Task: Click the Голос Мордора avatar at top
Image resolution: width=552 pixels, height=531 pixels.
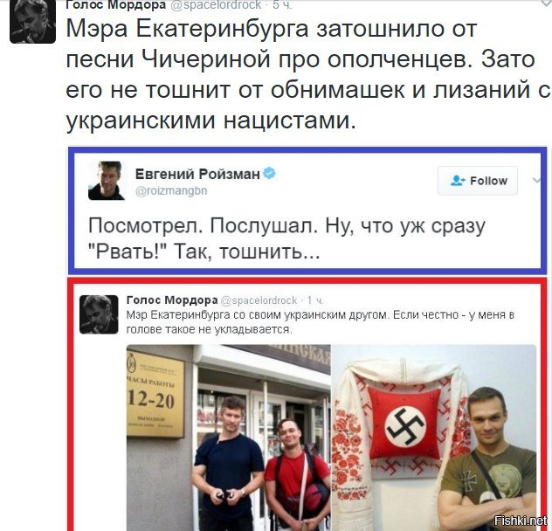Action: (32, 22)
